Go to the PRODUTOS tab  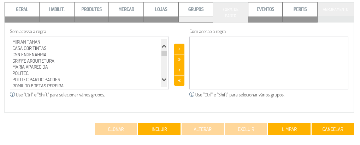(92, 10)
